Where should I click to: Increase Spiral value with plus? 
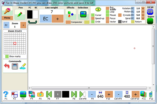click(143, 18)
